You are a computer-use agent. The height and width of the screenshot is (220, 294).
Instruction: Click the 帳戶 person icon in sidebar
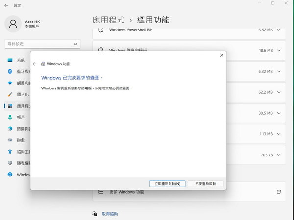click(10, 117)
